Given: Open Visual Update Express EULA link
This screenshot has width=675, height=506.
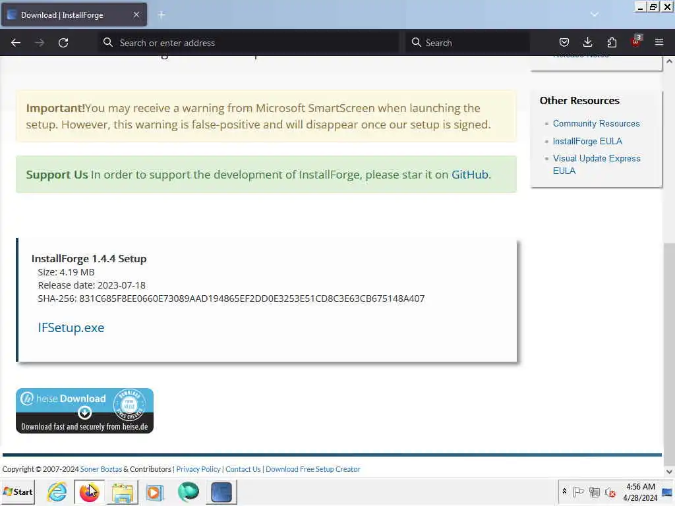Looking at the screenshot, I should point(596,164).
